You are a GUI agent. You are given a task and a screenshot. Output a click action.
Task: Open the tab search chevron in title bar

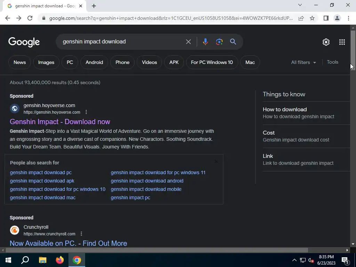pos(300,5)
